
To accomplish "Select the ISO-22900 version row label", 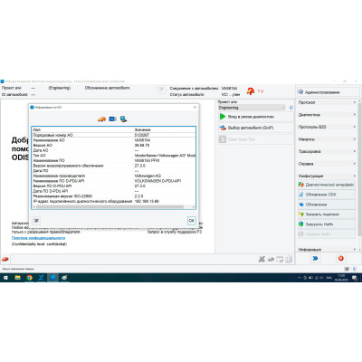I will (x=62, y=196).
